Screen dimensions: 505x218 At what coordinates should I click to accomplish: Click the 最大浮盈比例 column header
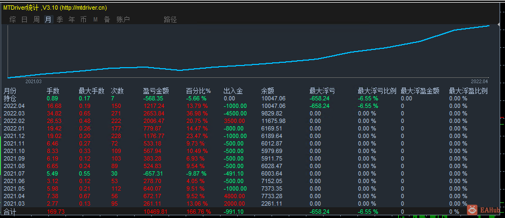pyautogui.click(x=469, y=91)
